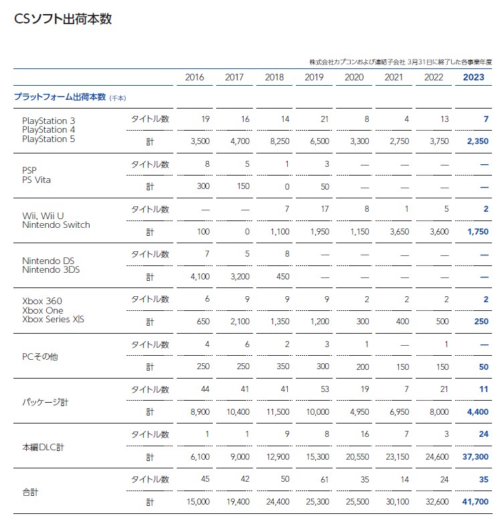Click PSP 2017 total value 150
Image resolution: width=504 pixels, height=524 pixels.
(244, 186)
